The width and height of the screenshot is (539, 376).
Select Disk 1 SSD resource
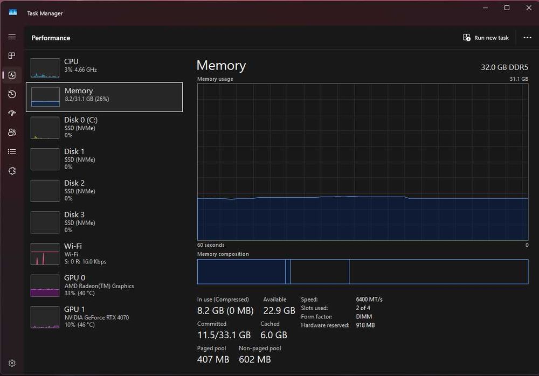[x=104, y=159]
